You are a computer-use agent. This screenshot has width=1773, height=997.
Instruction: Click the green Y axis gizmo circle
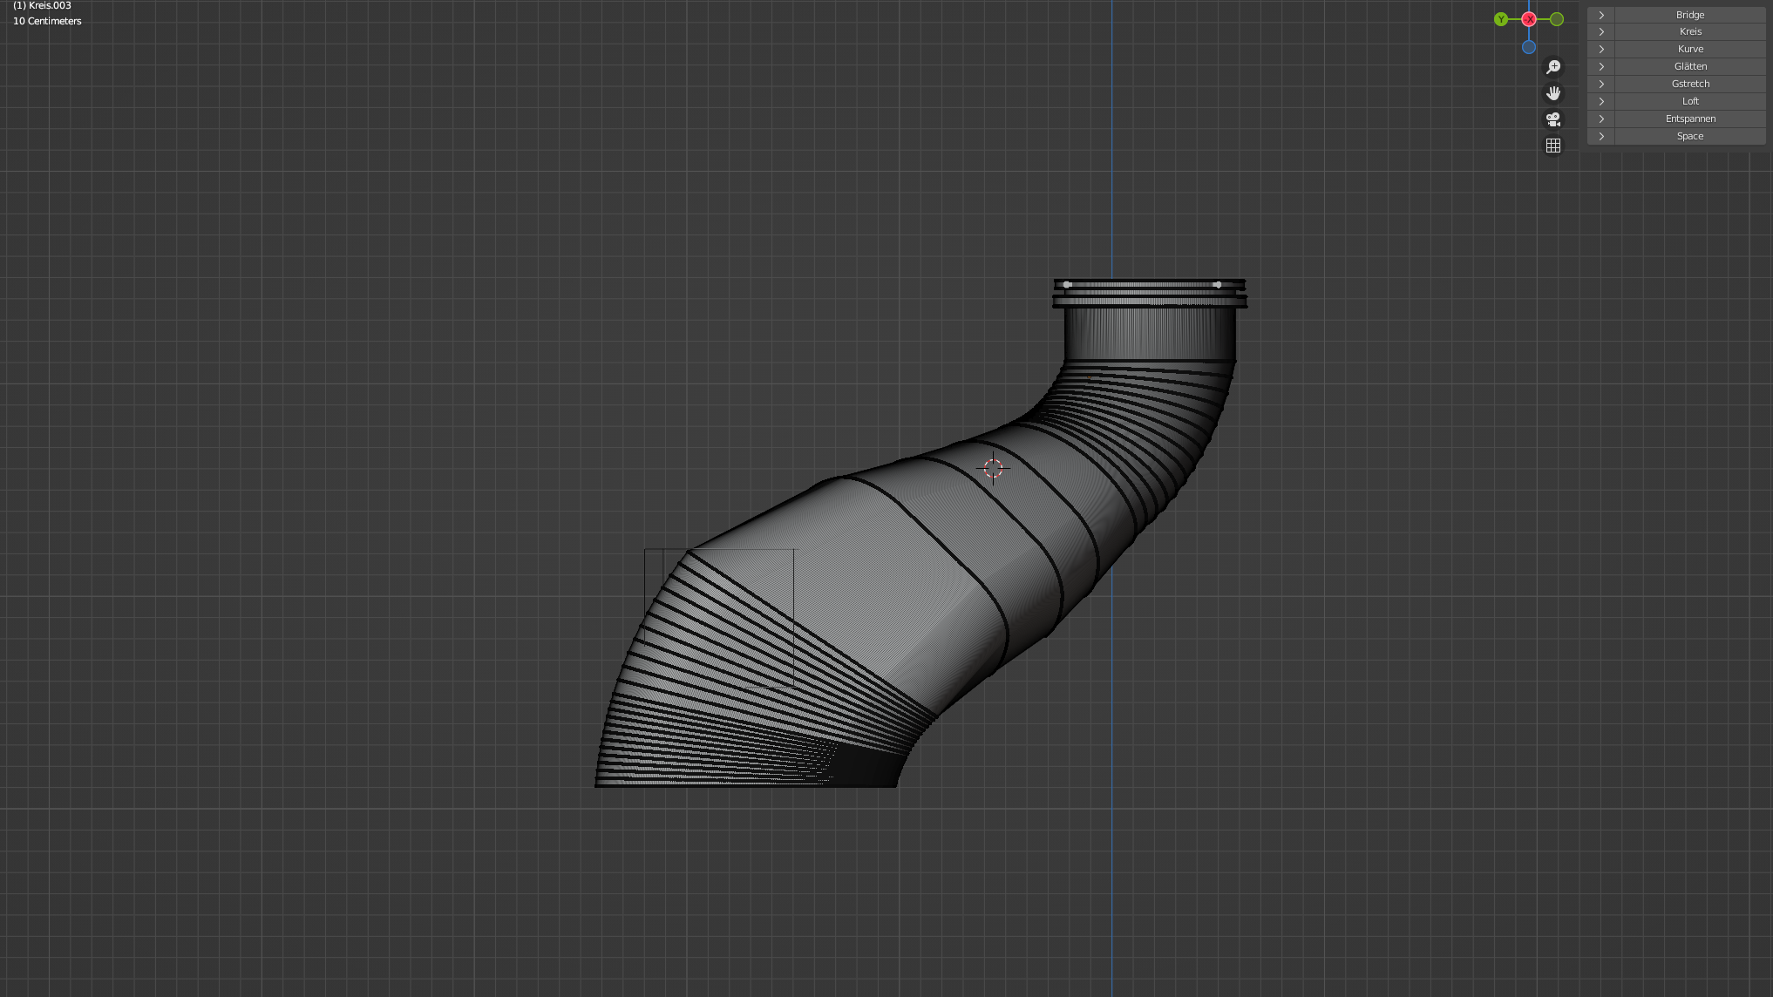[1500, 19]
